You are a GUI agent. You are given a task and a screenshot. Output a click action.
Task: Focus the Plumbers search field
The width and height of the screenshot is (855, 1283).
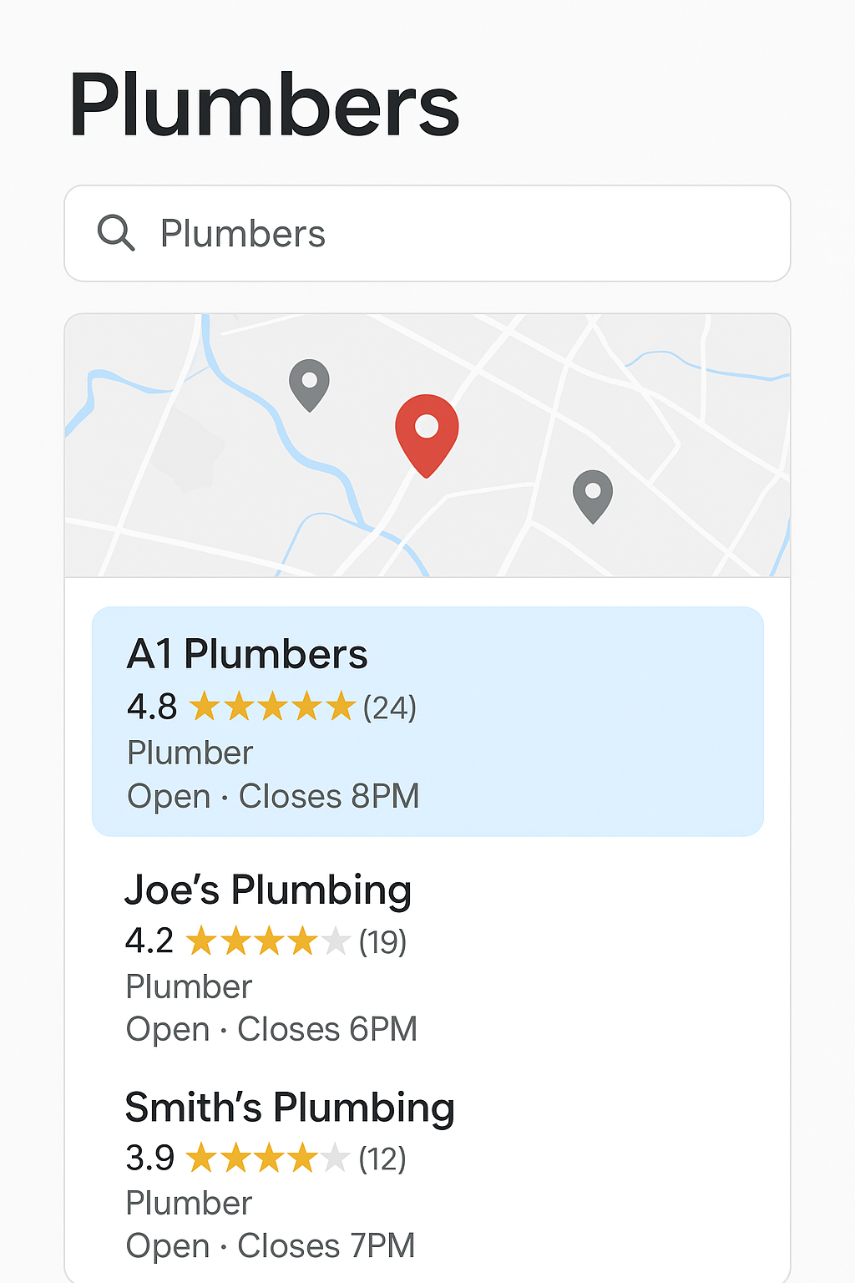[451, 234]
